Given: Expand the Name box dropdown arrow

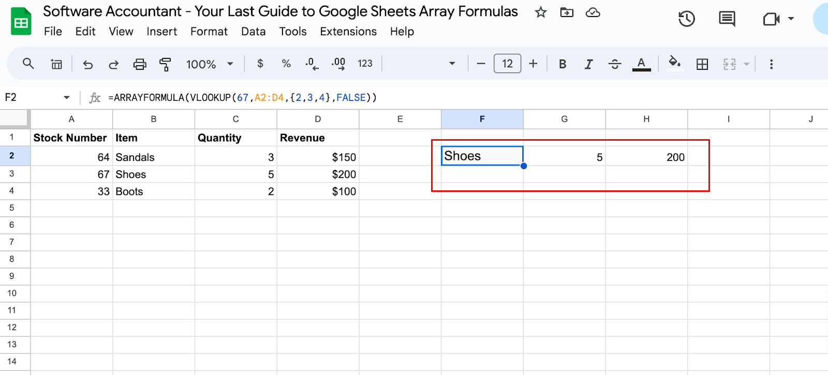Looking at the screenshot, I should click(x=67, y=97).
